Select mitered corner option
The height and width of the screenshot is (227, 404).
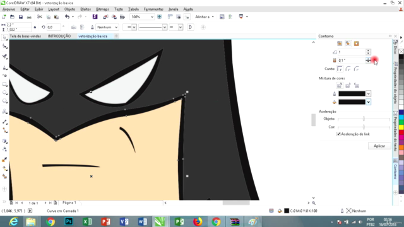click(x=340, y=69)
